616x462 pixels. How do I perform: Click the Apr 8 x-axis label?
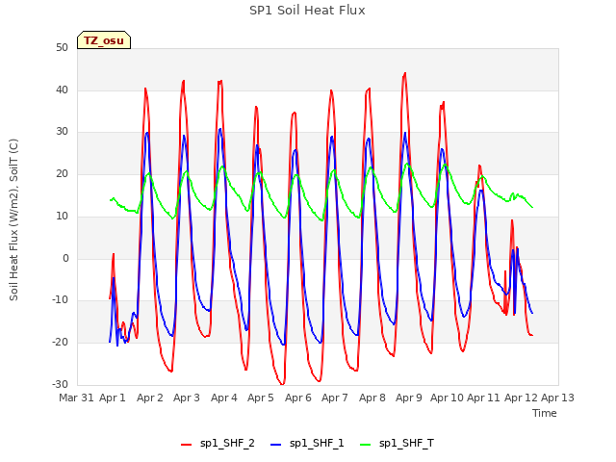coord(372,398)
